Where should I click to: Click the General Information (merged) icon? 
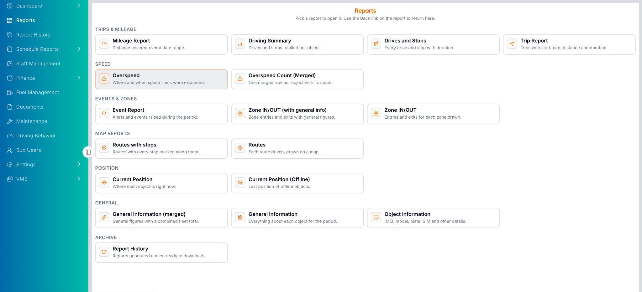pyautogui.click(x=104, y=217)
